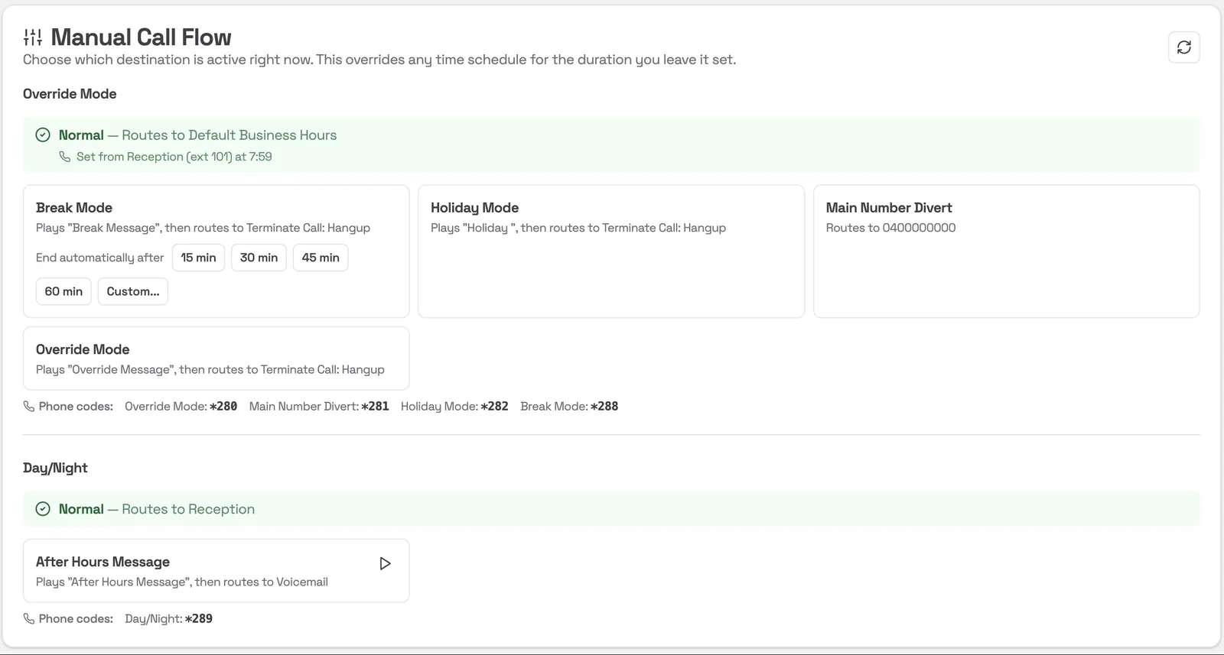
Task: Play the After Hours Message audio
Action: tap(385, 563)
